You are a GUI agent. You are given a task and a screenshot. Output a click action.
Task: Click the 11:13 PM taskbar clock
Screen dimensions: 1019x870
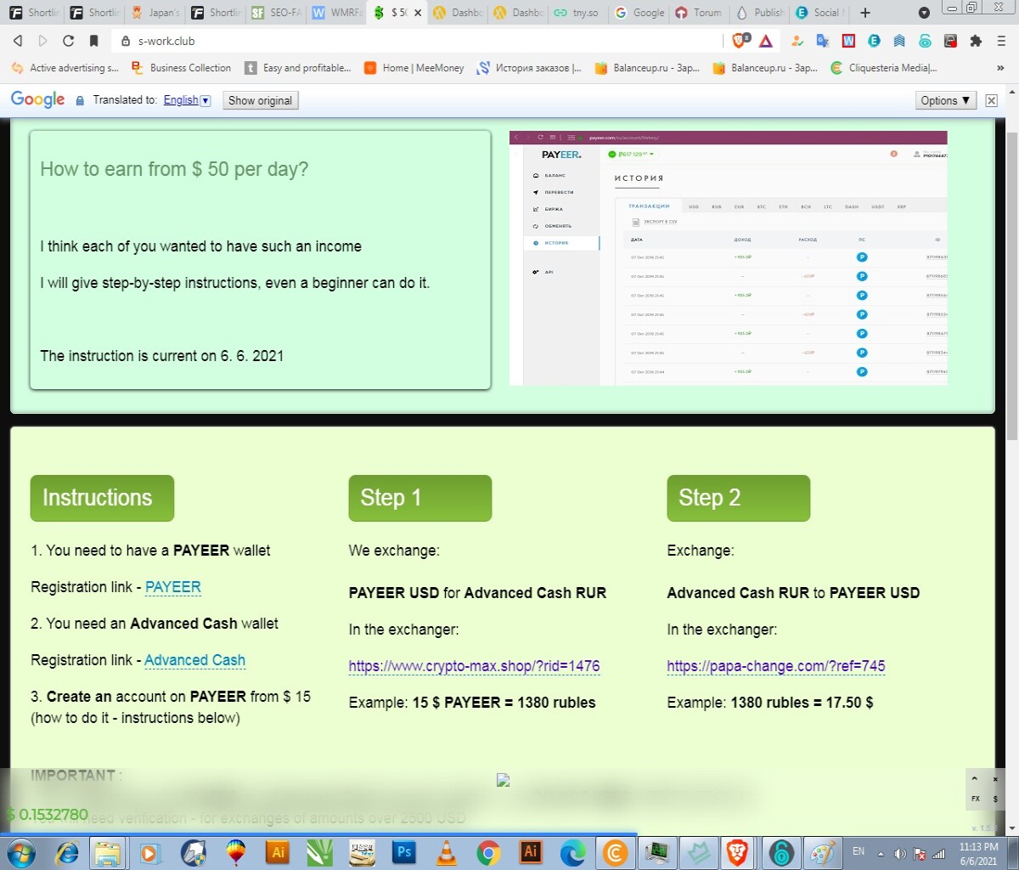click(978, 854)
